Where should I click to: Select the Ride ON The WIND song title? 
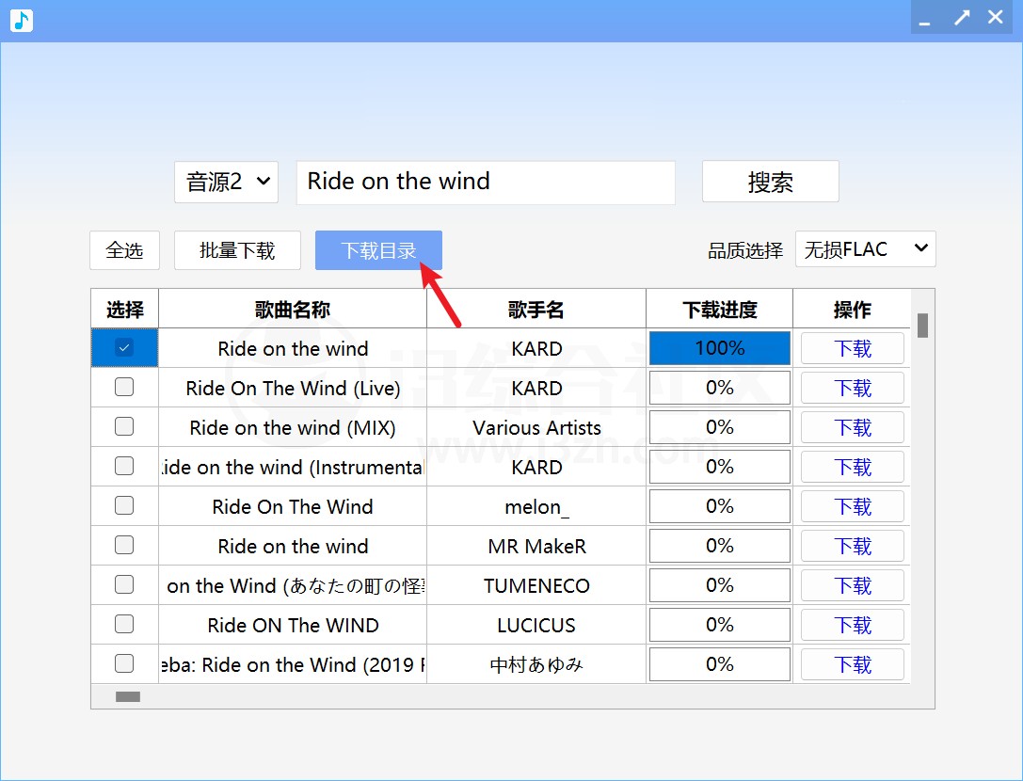click(293, 625)
